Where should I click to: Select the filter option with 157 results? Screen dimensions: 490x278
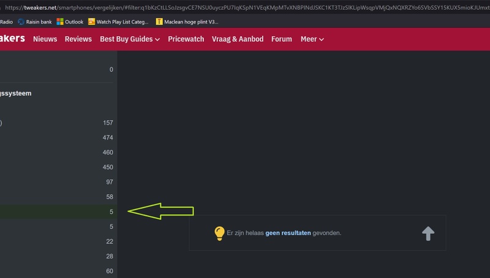click(x=58, y=123)
